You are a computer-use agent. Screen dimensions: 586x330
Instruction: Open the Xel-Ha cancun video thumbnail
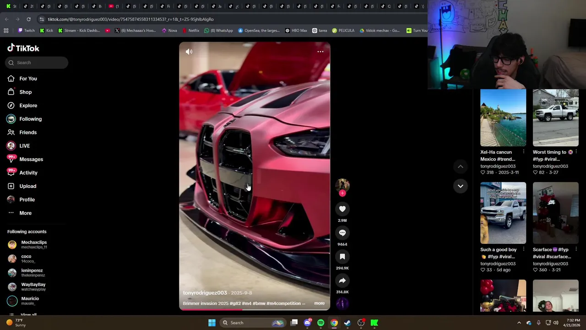click(503, 118)
